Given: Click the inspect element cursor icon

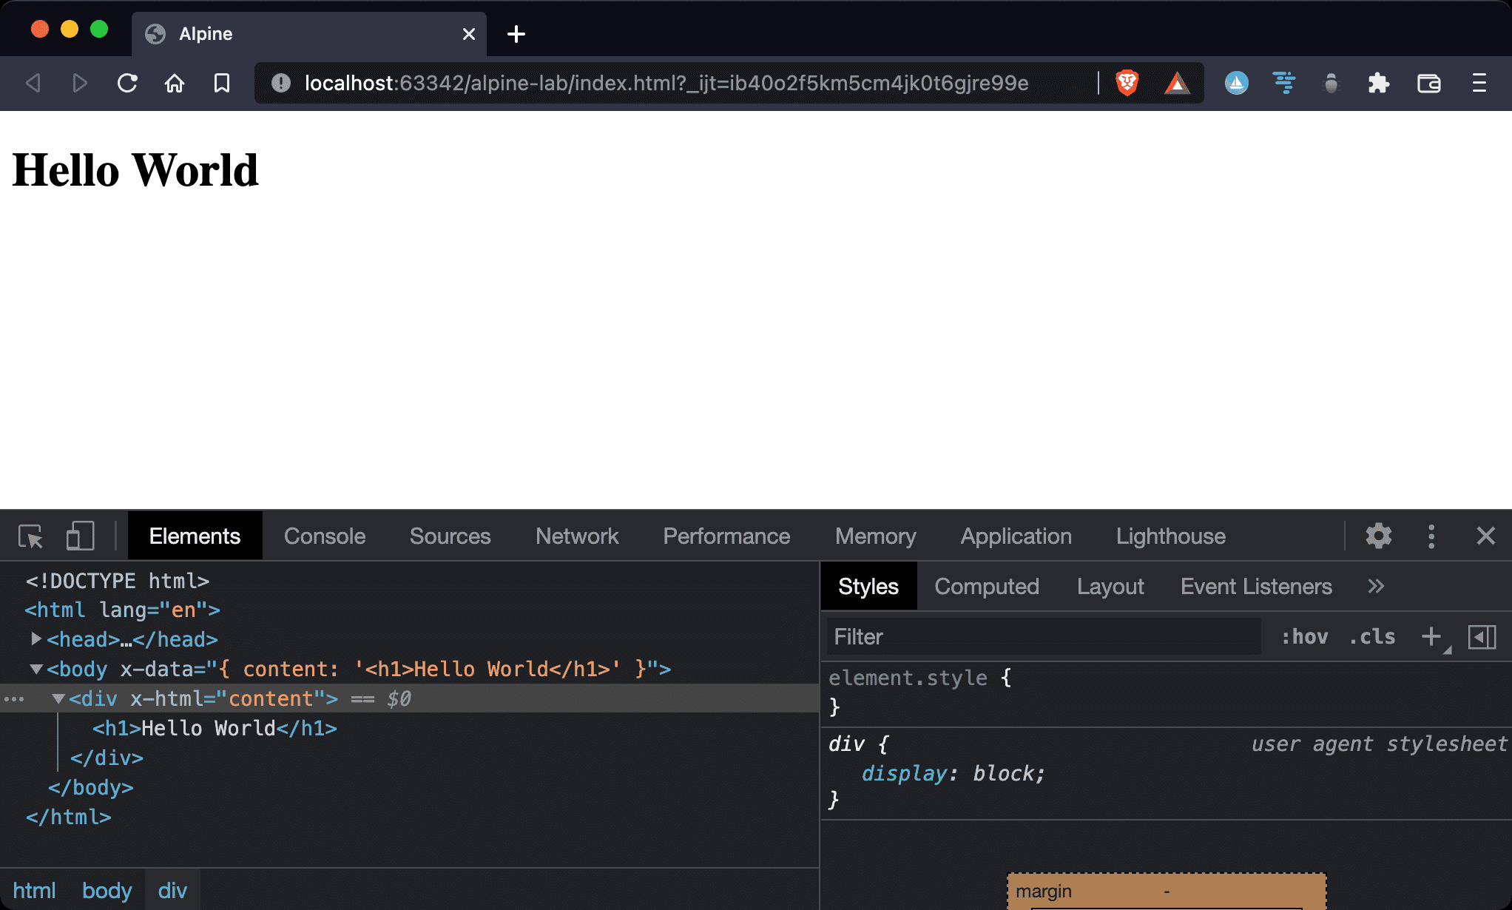Looking at the screenshot, I should (x=30, y=535).
